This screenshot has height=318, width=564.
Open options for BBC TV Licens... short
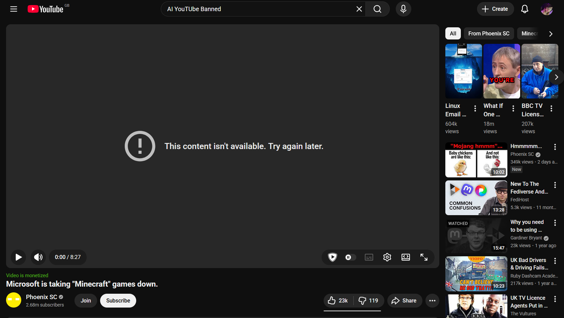coord(551,108)
